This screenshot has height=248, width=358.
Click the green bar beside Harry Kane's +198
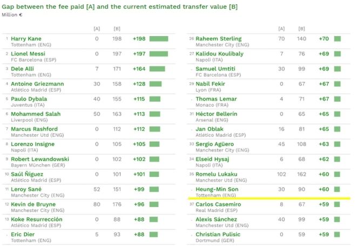[x=159, y=39]
